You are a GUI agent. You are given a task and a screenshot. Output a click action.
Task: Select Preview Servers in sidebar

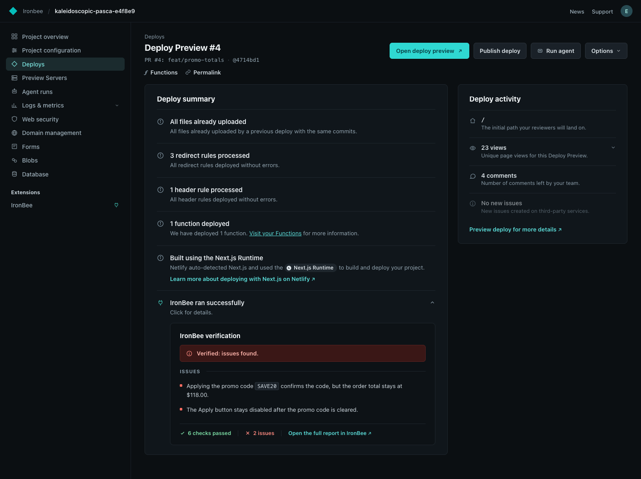pyautogui.click(x=65, y=78)
